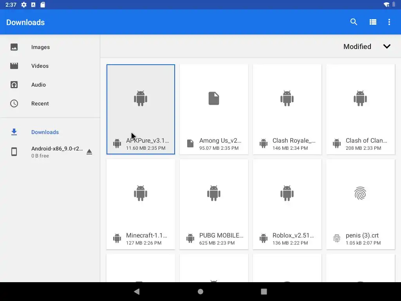Expand the Modified sort chevron
The width and height of the screenshot is (401, 301).
click(x=387, y=47)
